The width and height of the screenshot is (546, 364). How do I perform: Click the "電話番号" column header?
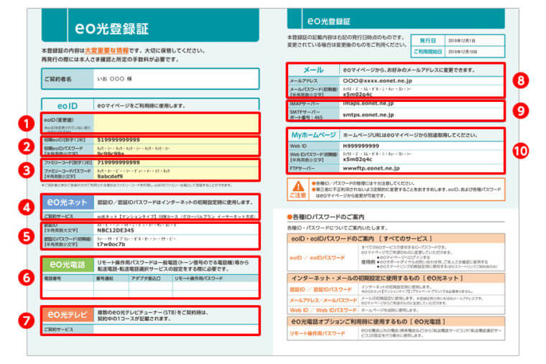pyautogui.click(x=52, y=279)
